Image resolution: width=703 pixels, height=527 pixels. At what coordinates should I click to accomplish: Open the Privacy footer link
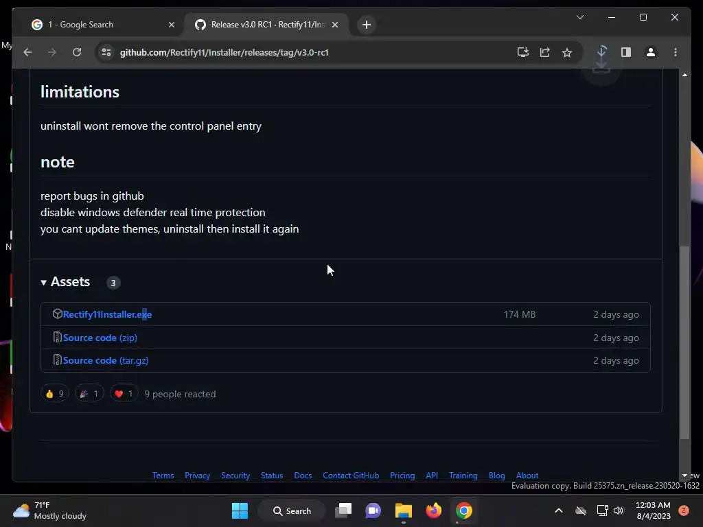point(197,476)
